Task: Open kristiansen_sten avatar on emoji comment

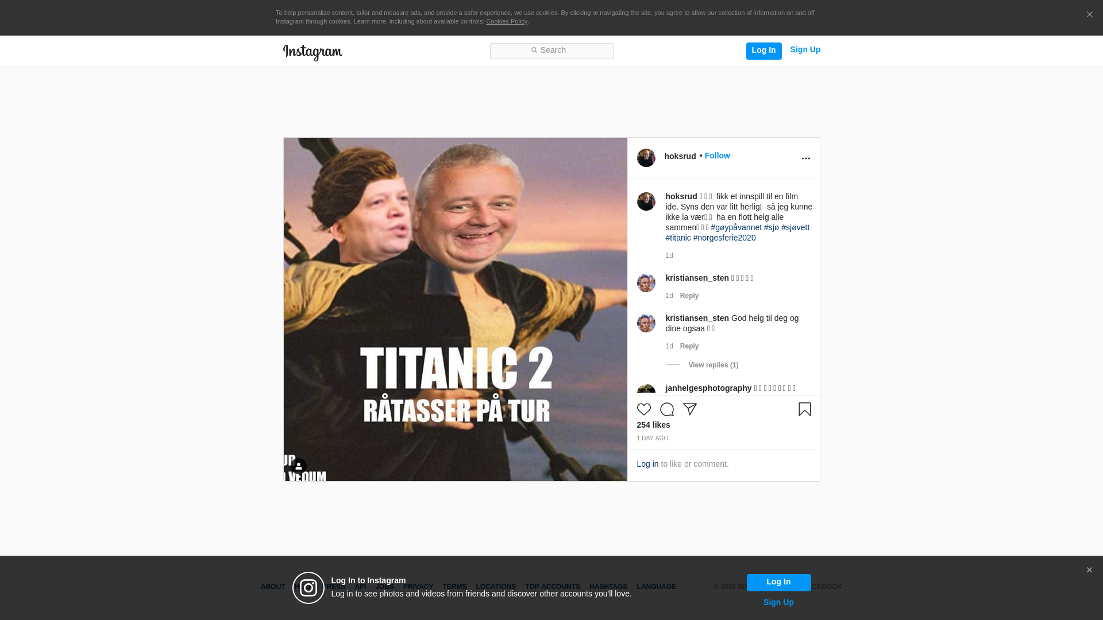Action: coord(646,283)
